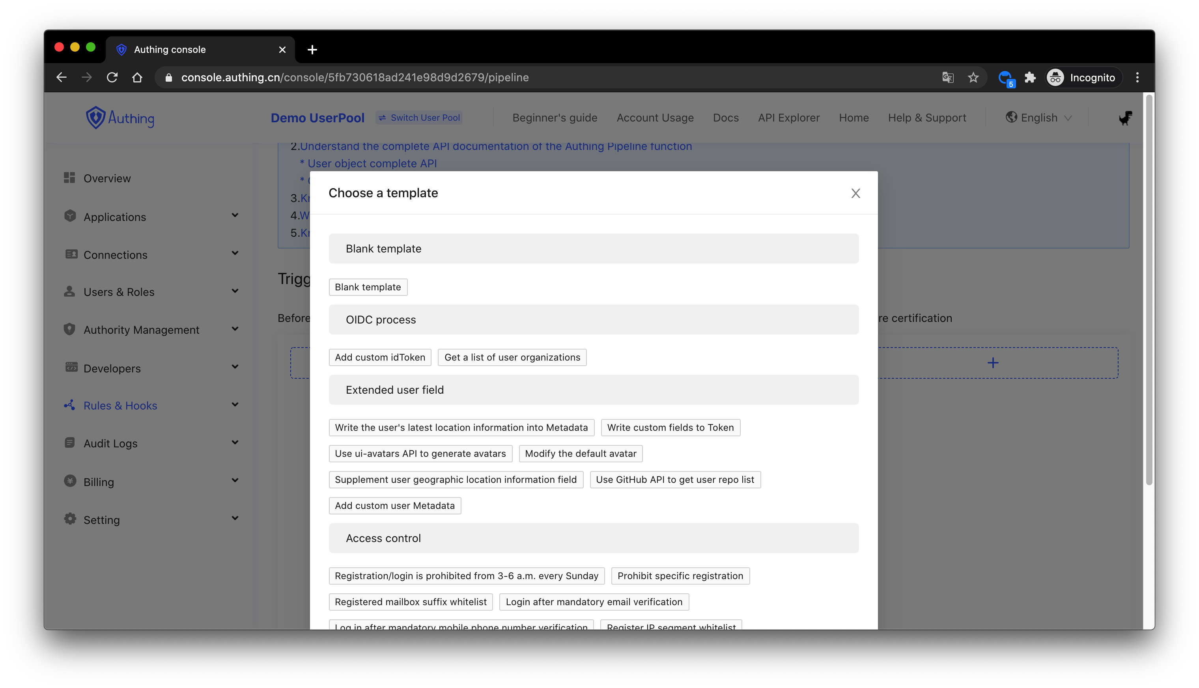This screenshot has width=1199, height=688.
Task: Expand the Authority Management chevron
Action: tap(235, 329)
